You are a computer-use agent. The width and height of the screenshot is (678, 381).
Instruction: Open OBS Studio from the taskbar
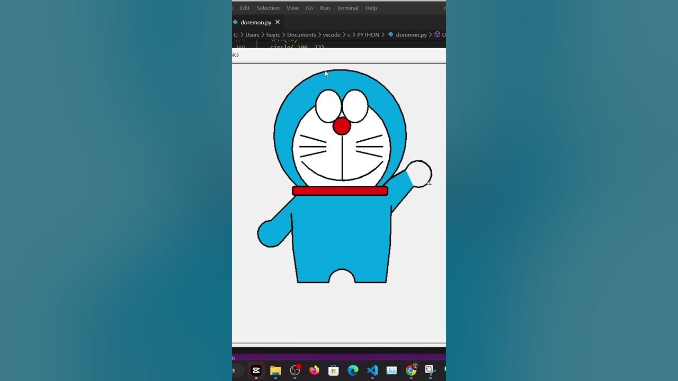[295, 370]
